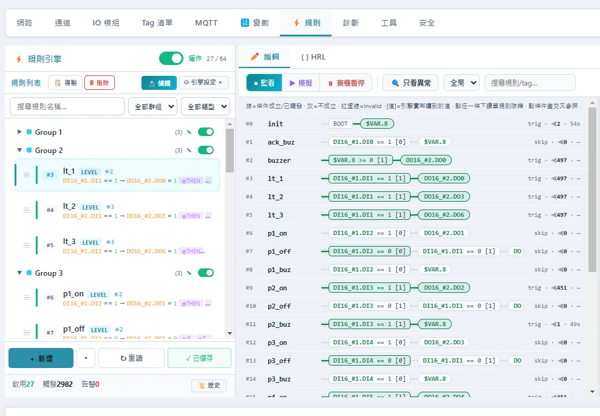Click the drag handle of rule lt_2
The width and height of the screenshot is (600, 416).
[x=26, y=210]
